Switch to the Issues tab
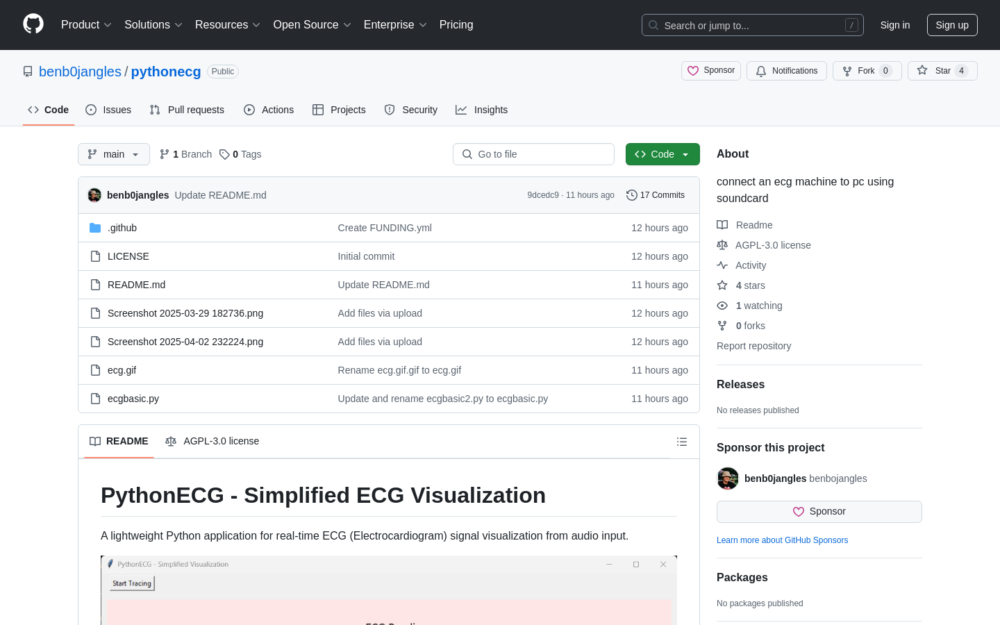Viewport: 1000px width, 625px height. [x=108, y=110]
